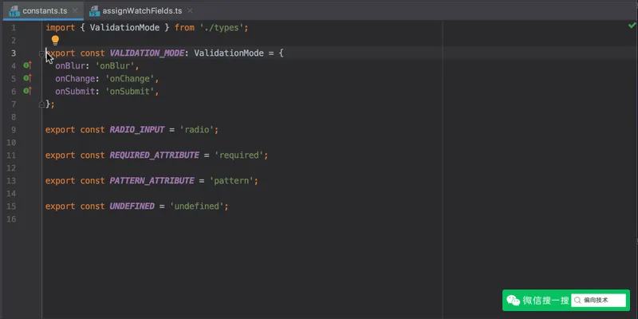638x319 pixels.
Task: Click line number 9 in the gutter
Action: pos(14,130)
